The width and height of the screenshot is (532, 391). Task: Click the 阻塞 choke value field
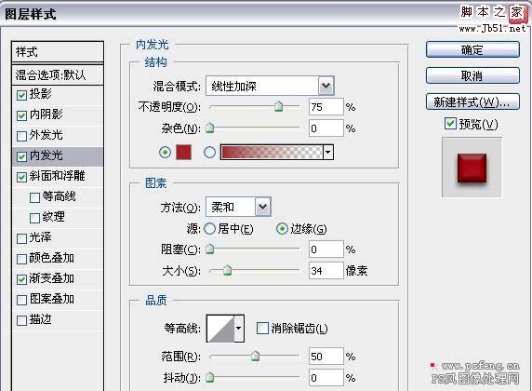pos(326,249)
